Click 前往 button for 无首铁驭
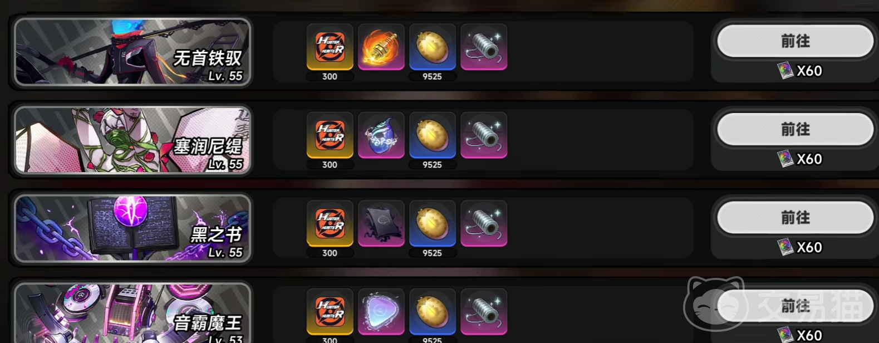 click(795, 41)
